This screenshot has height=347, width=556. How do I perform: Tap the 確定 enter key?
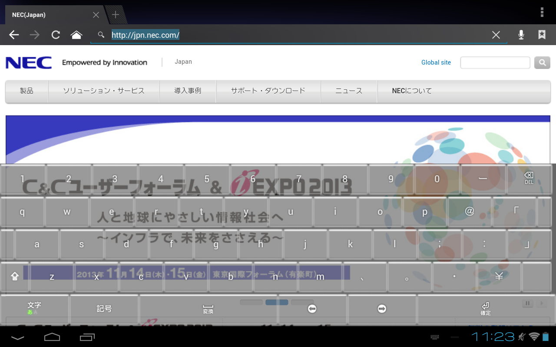click(486, 309)
